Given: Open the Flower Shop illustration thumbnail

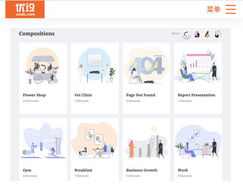Looking at the screenshot, I should pos(43,66).
